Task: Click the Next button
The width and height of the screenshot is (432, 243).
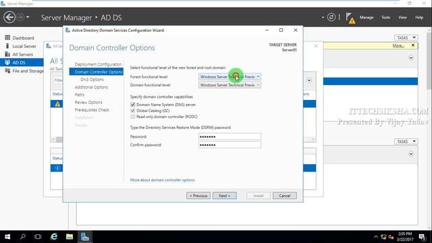Action: coord(225,196)
